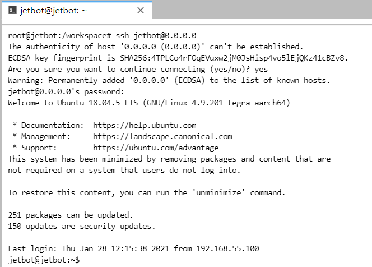The image size is (372, 267).
Task: Click the Welcome to Ubuntu 18.04.5 LTS line
Action: click(x=149, y=103)
